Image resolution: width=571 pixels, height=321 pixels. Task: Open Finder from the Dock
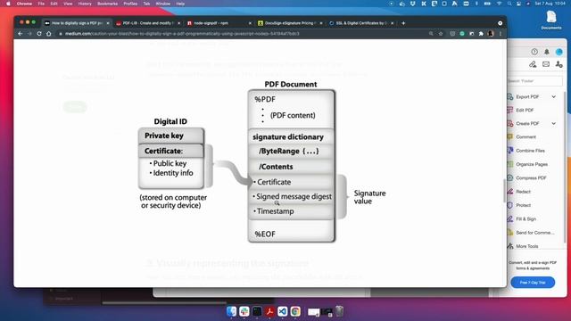coord(231,311)
